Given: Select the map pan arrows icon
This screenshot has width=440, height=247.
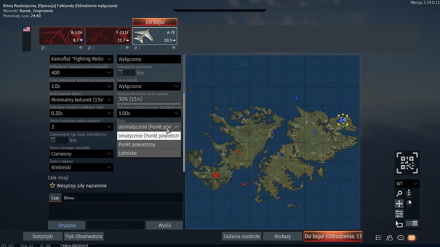Looking at the screenshot, I should click(x=399, y=203).
